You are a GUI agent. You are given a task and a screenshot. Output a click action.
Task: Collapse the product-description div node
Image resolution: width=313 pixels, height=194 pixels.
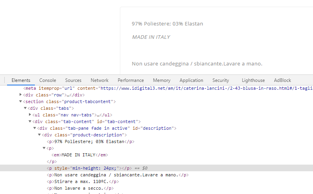tap(40, 135)
